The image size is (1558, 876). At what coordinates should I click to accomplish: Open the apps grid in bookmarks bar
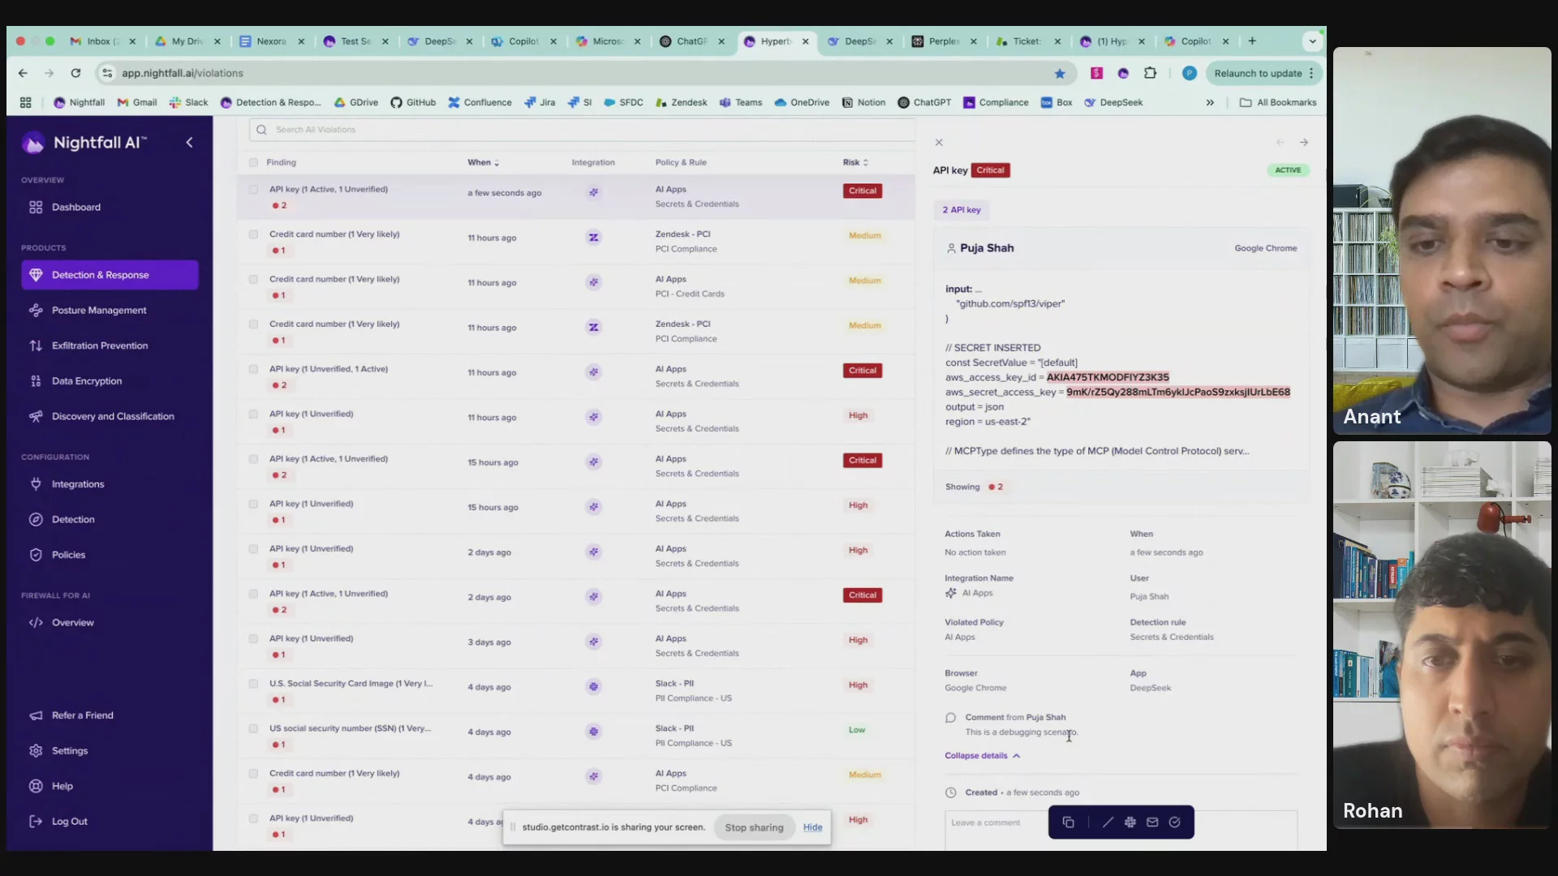point(26,103)
